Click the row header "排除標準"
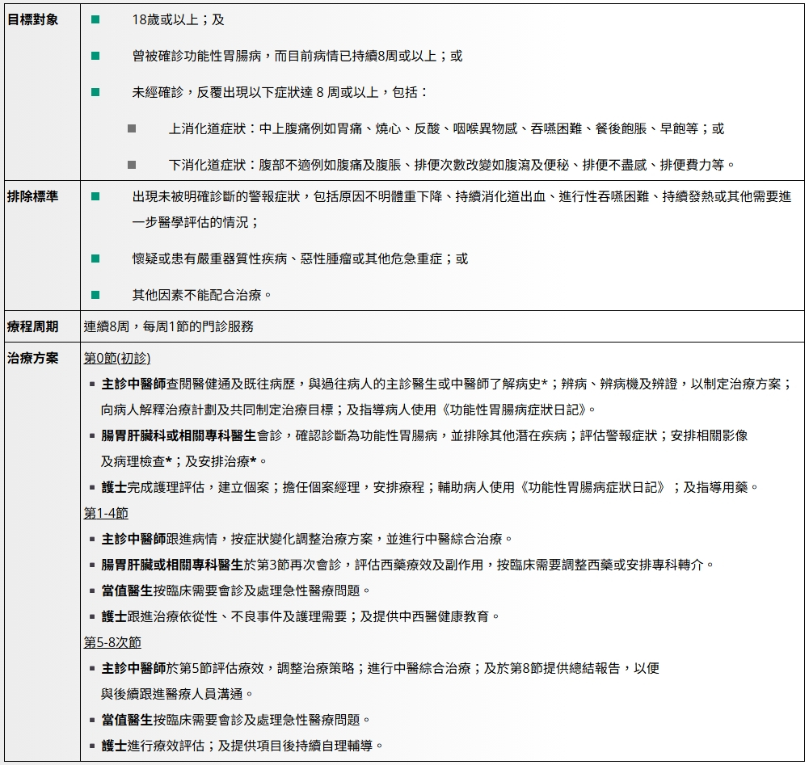Image resolution: width=809 pixels, height=765 pixels. (x=32, y=196)
